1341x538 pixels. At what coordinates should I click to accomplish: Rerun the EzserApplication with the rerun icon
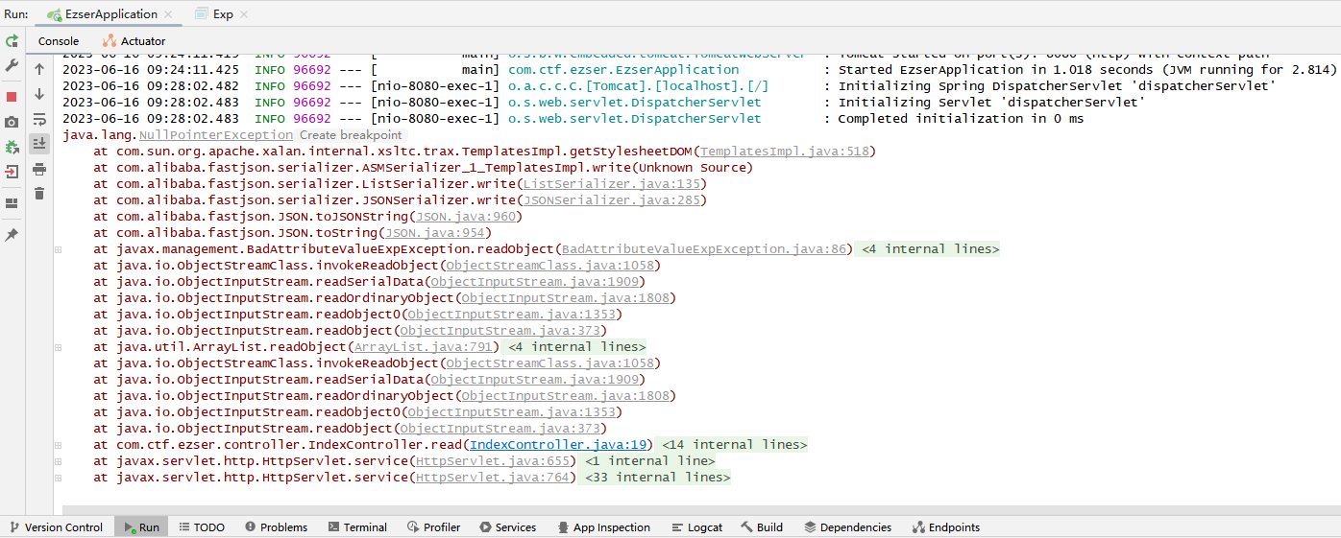pyautogui.click(x=12, y=41)
